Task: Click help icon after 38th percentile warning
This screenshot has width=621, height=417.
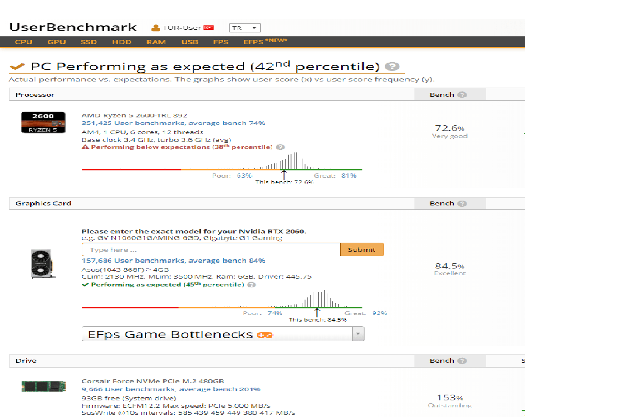Action: point(281,147)
